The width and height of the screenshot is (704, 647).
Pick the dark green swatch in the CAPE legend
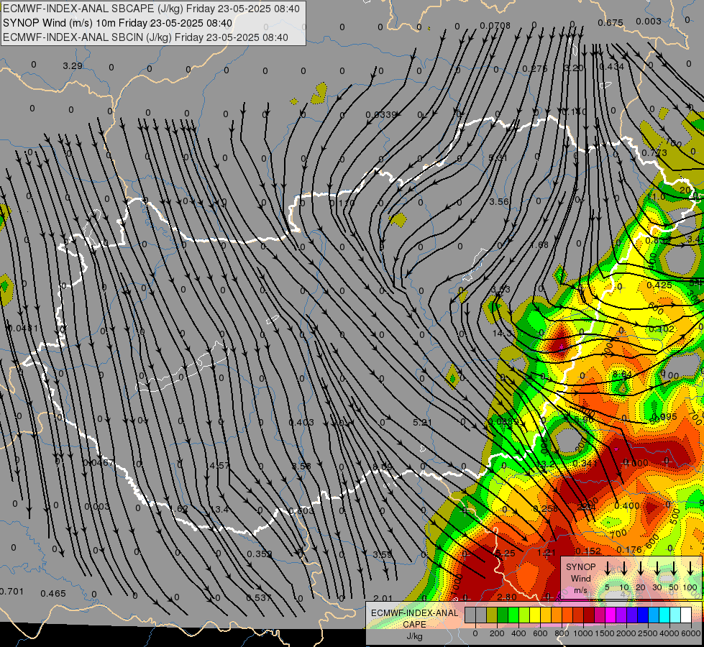503,615
